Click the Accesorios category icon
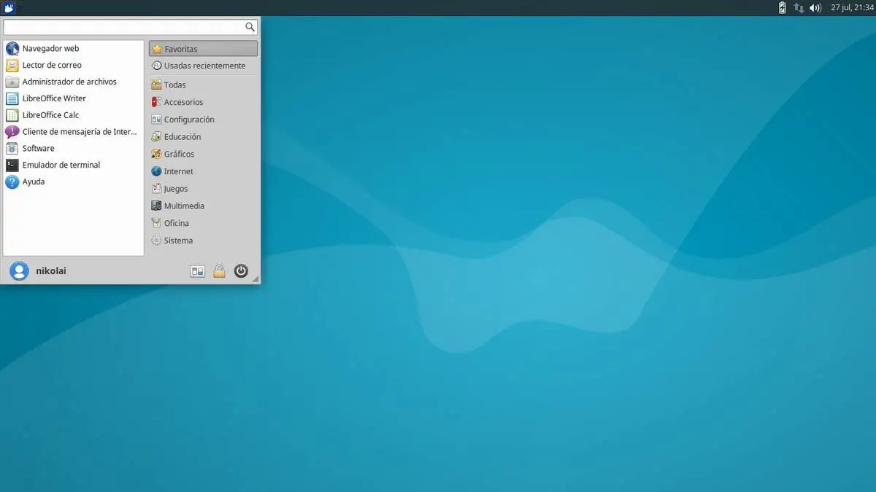The width and height of the screenshot is (876, 492). coord(156,103)
